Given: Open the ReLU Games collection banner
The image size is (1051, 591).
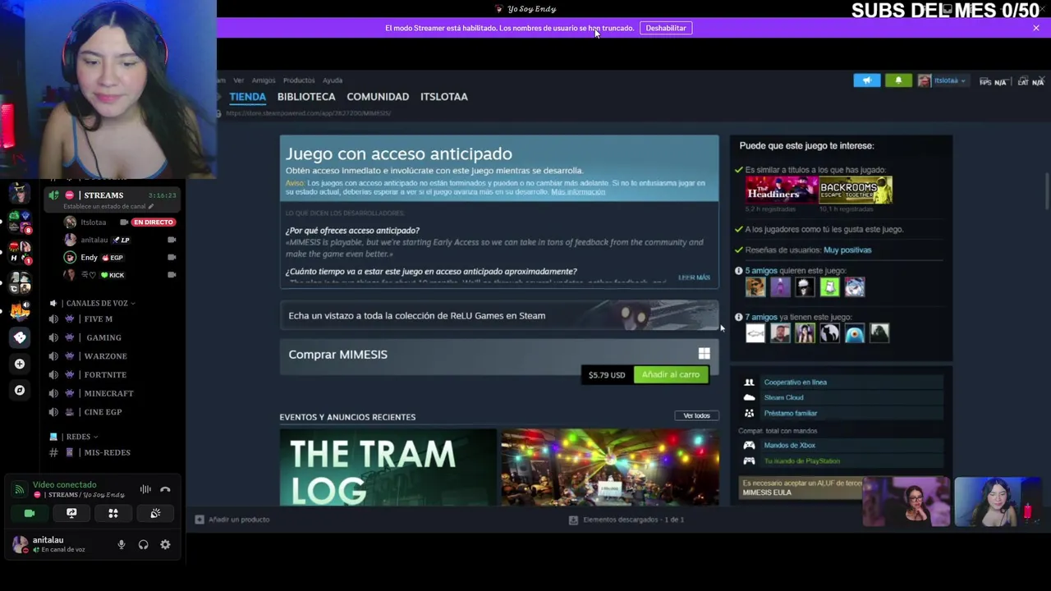Looking at the screenshot, I should (x=499, y=315).
